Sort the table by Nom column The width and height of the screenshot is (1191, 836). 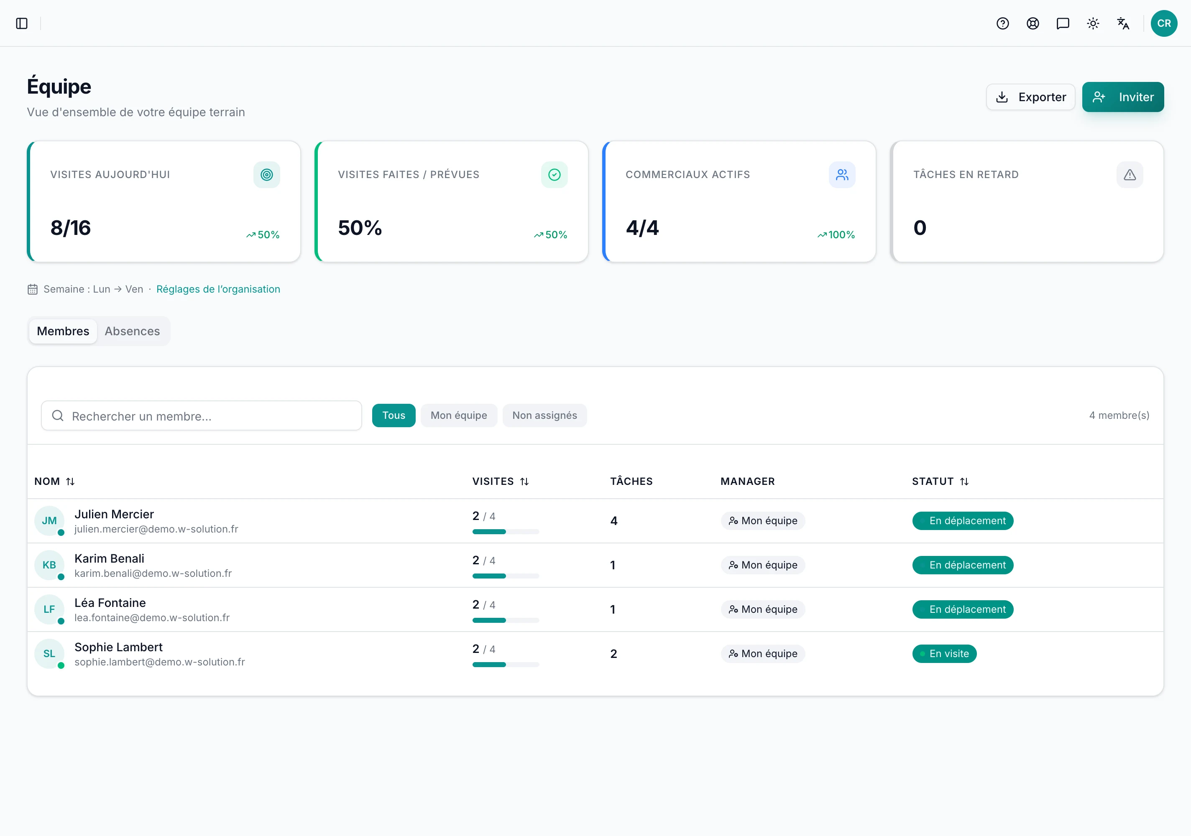coord(54,481)
